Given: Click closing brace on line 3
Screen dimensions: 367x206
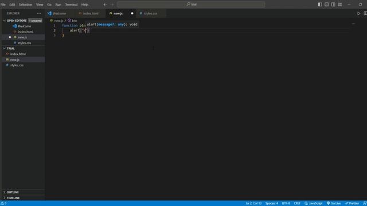Looking at the screenshot, I should click(x=63, y=35).
